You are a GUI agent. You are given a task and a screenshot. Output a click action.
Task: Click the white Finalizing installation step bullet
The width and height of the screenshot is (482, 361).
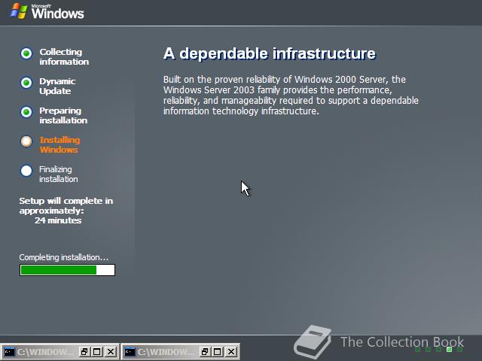(x=26, y=171)
